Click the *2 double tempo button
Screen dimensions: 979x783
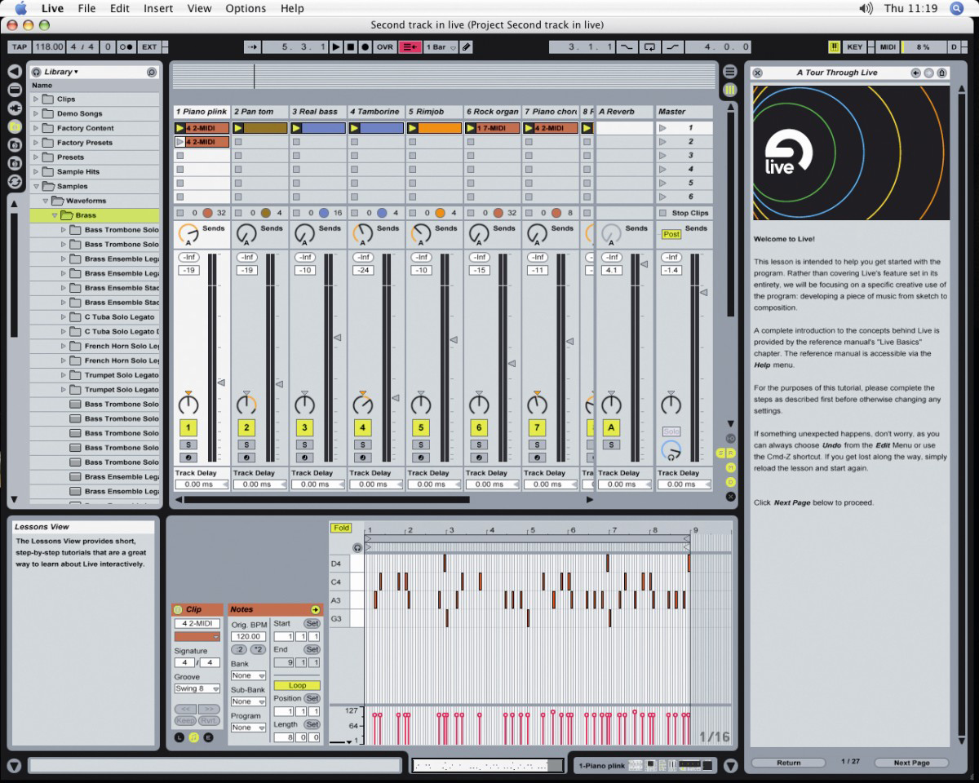tap(258, 649)
